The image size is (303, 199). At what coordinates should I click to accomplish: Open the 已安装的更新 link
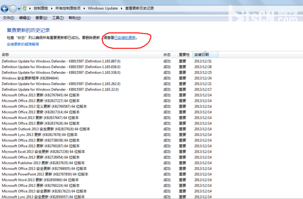click(125, 38)
